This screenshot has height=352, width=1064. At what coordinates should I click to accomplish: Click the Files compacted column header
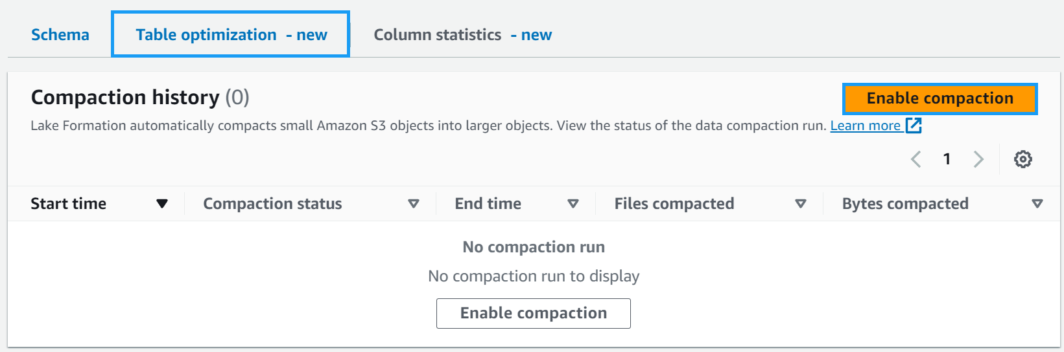point(674,204)
